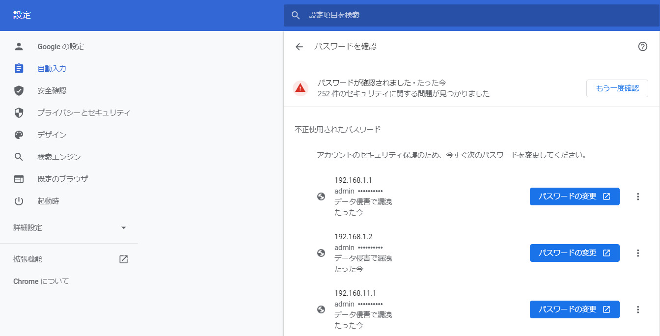Click the magnifier icon in the search bar

coord(296,15)
